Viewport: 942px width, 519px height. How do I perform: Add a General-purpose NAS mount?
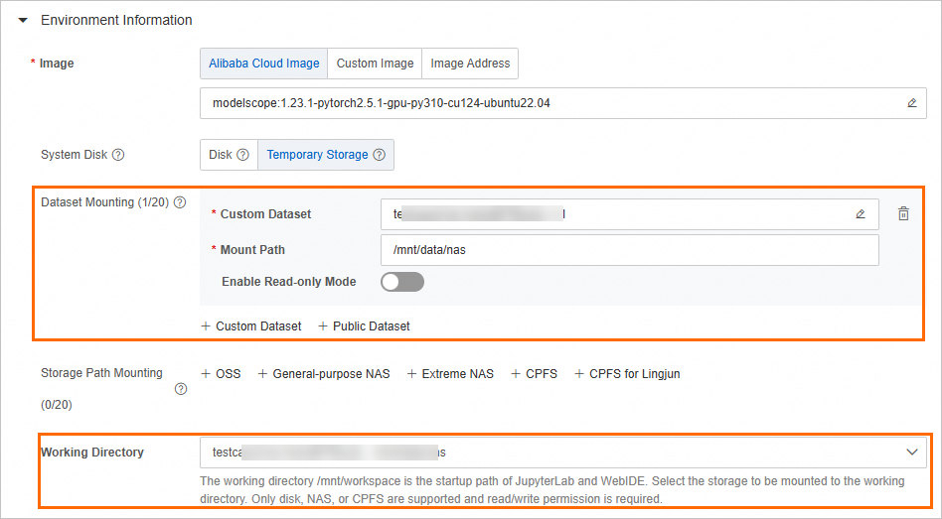[324, 374]
